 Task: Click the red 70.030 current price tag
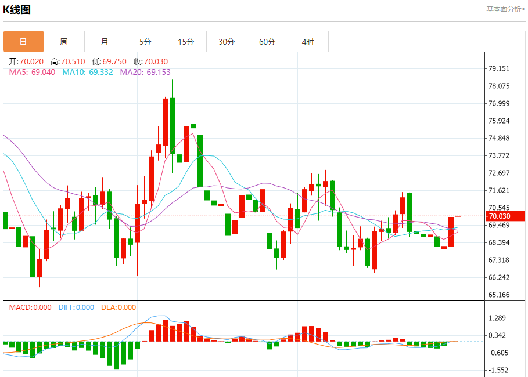505,216
